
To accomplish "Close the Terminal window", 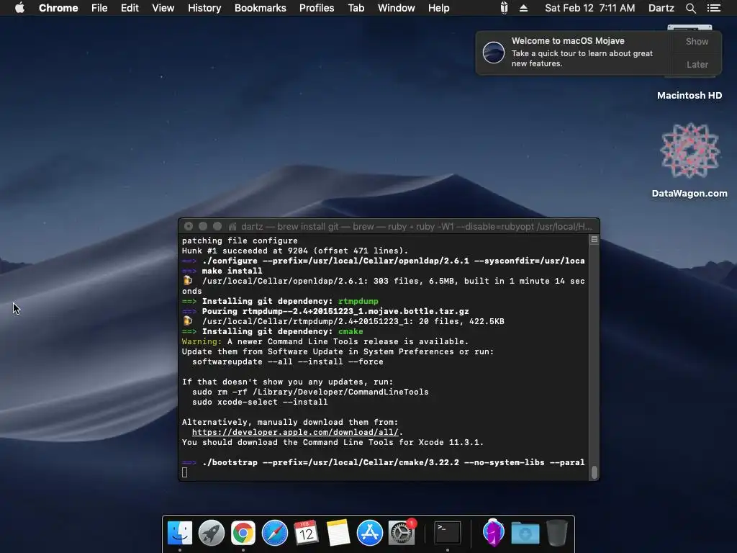I will click(x=189, y=226).
